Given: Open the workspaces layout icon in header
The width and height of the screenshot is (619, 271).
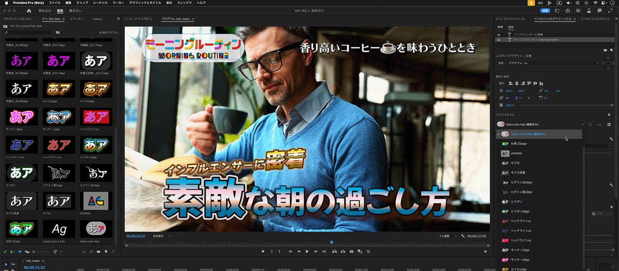Looking at the screenshot, I should pyautogui.click(x=557, y=10).
